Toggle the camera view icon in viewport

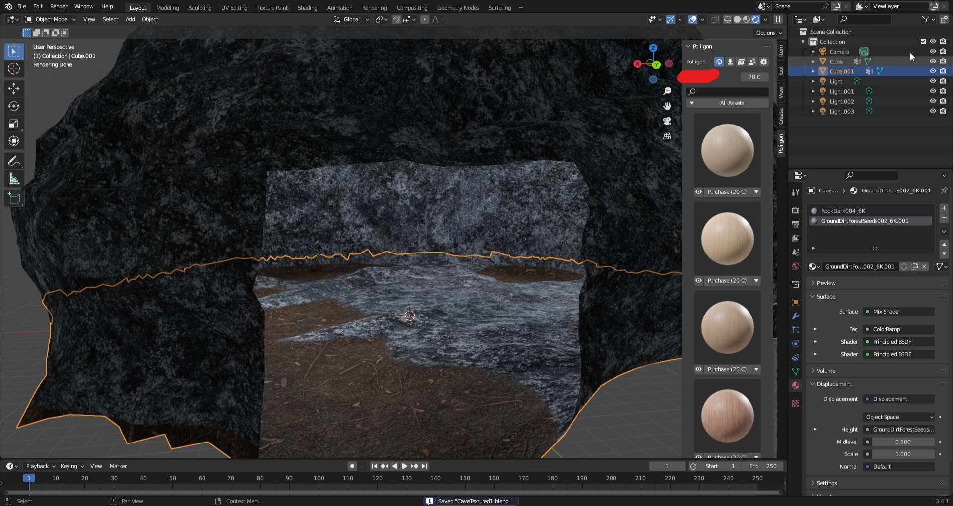pyautogui.click(x=667, y=121)
